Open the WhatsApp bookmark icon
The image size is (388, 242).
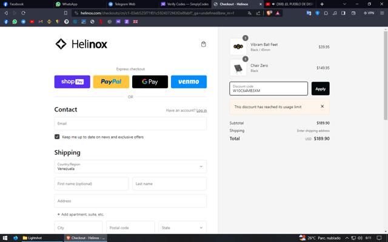click(x=15, y=22)
